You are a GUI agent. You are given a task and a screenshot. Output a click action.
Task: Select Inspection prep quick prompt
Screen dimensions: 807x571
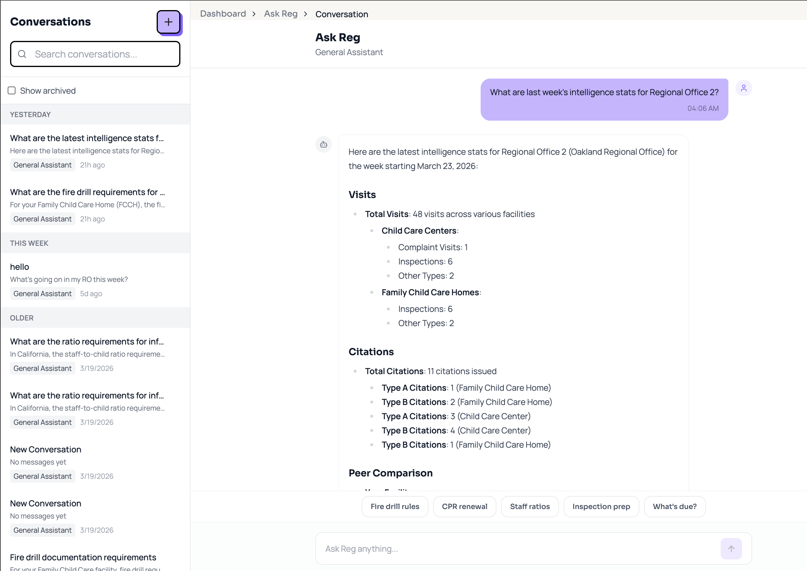tap(601, 506)
